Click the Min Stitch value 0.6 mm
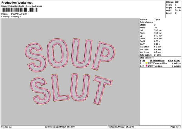The image size is (182, 129). (x=157, y=50)
